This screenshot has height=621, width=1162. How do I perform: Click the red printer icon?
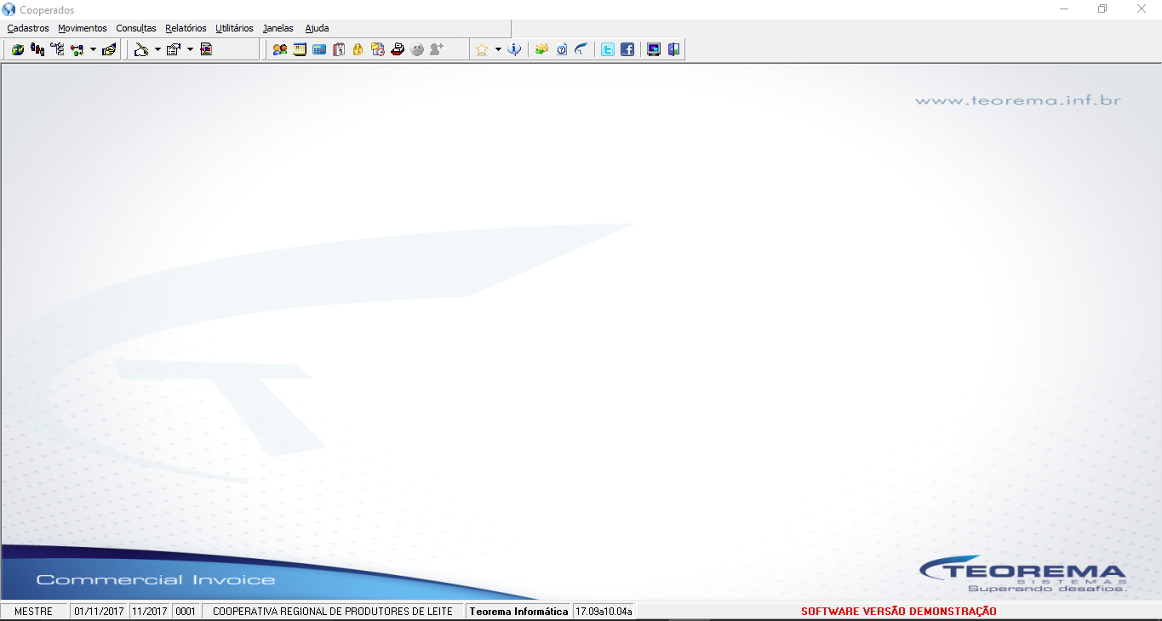point(398,49)
